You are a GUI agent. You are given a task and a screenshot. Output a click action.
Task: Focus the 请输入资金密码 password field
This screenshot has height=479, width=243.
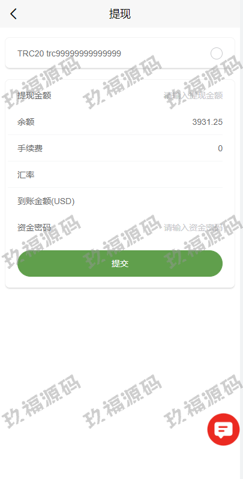(x=193, y=227)
